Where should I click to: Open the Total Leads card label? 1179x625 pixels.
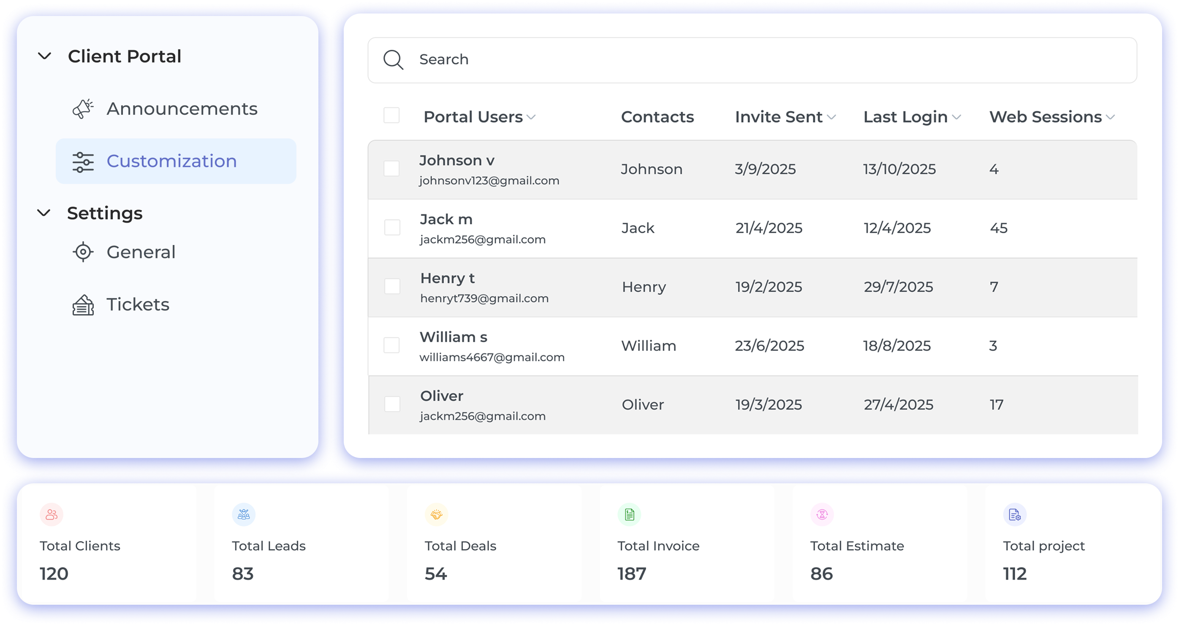pyautogui.click(x=269, y=546)
